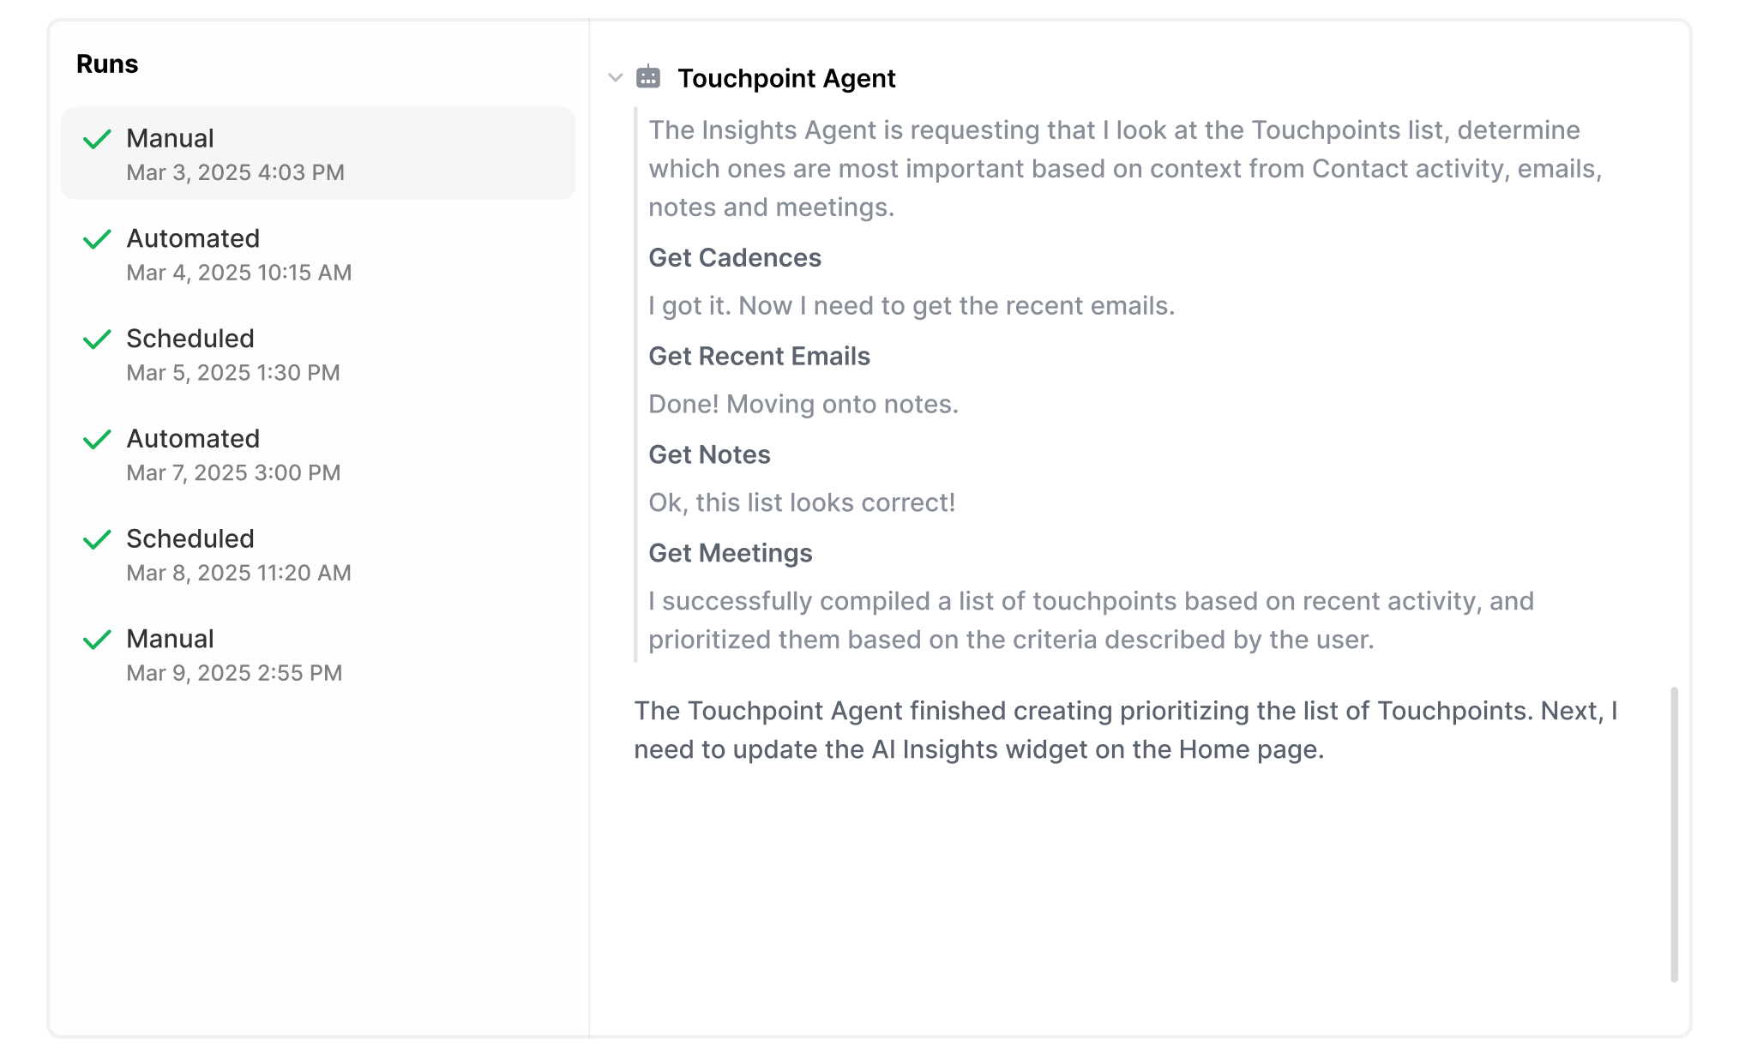1739x1052 pixels.
Task: Click the Touchpoint Agent heading title
Action: click(786, 78)
